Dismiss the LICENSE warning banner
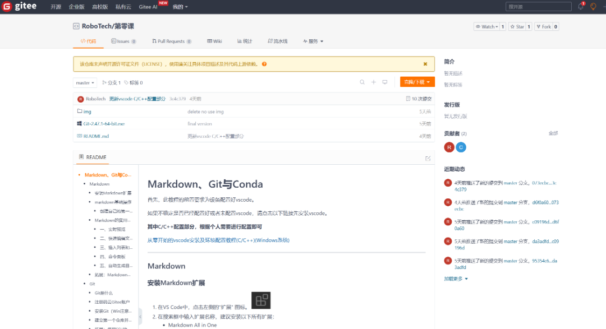The image size is (606, 329). pyautogui.click(x=425, y=64)
